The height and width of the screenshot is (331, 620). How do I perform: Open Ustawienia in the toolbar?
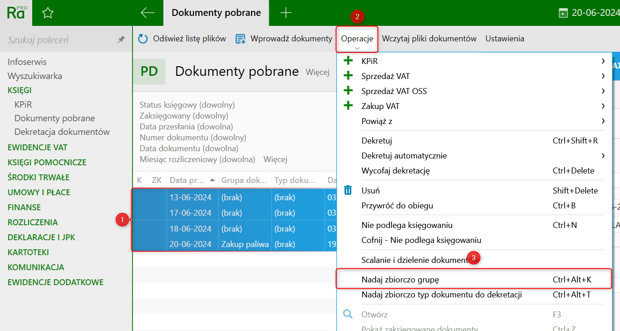505,39
